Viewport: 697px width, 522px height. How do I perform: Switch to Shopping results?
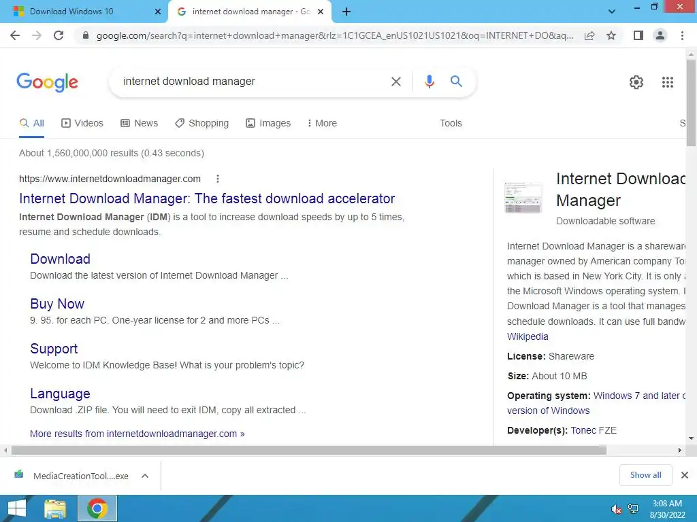[201, 123]
